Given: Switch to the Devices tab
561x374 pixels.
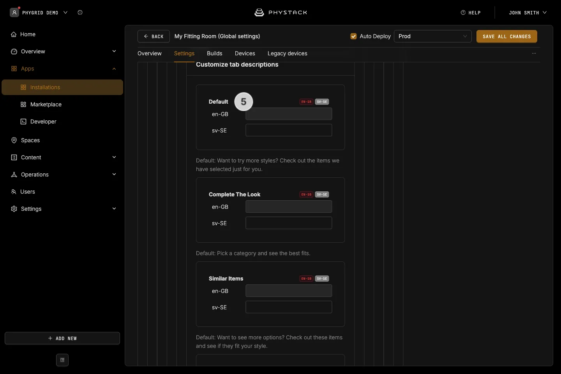Looking at the screenshot, I should [245, 53].
